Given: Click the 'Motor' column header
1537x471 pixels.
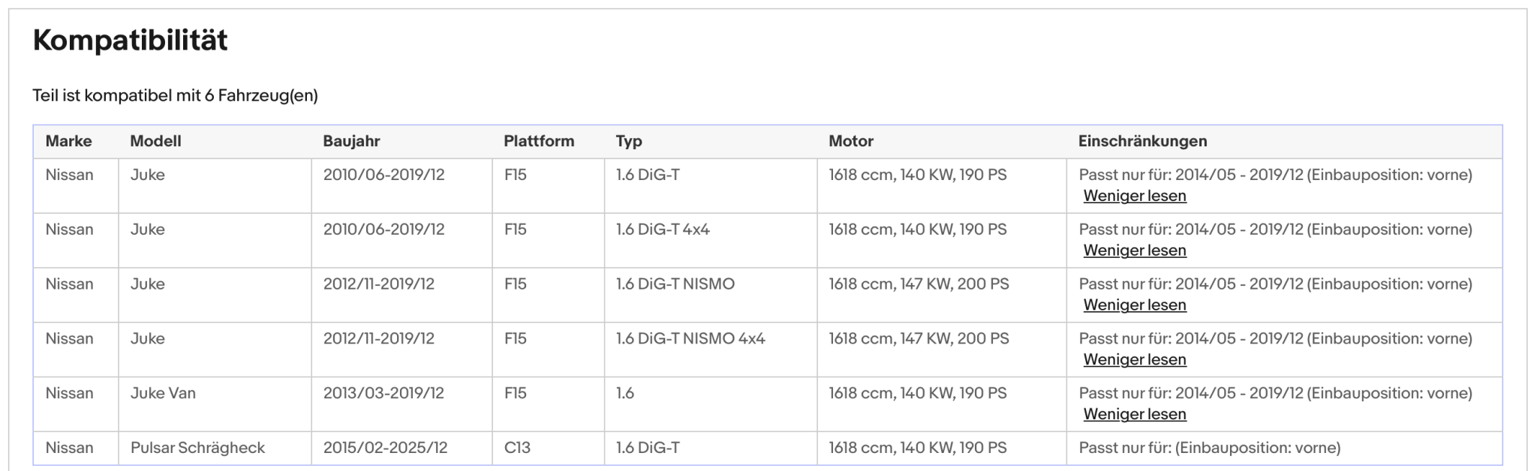Looking at the screenshot, I should coord(851,141).
